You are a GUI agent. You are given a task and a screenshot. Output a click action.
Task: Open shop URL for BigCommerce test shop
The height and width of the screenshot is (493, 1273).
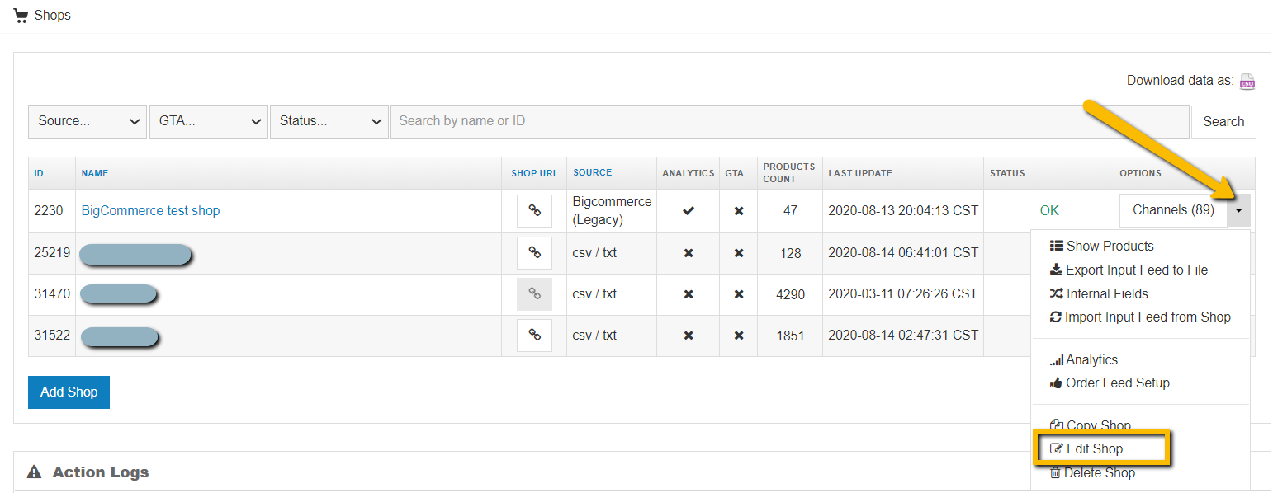(x=534, y=210)
